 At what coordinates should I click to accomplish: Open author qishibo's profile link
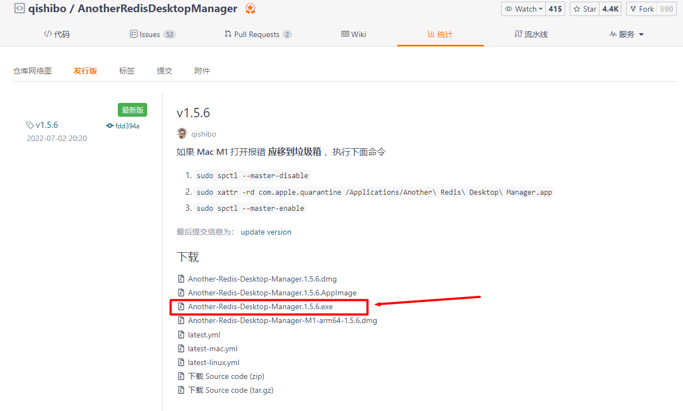204,134
